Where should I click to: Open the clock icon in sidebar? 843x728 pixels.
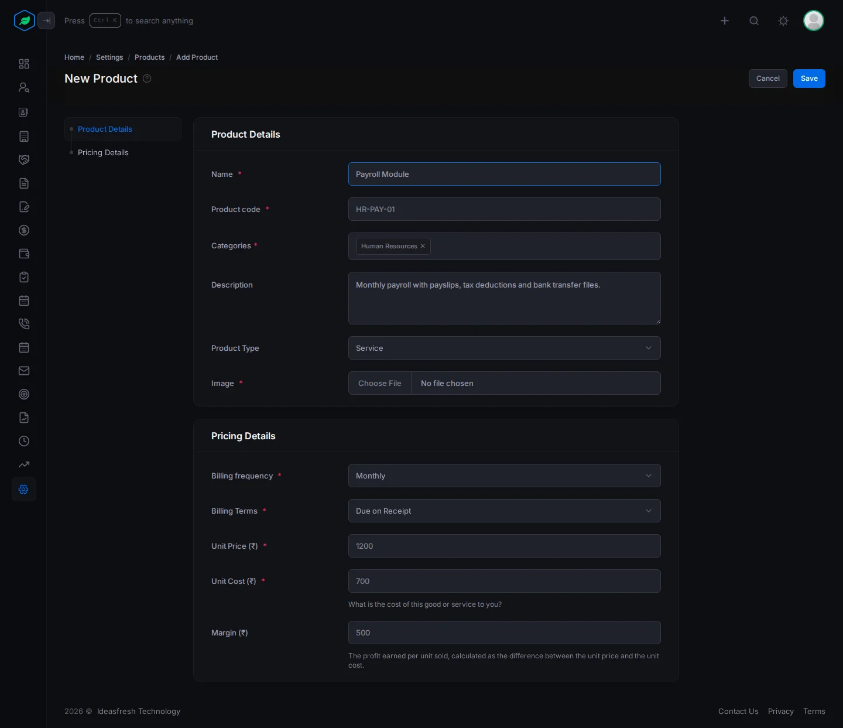pyautogui.click(x=24, y=441)
